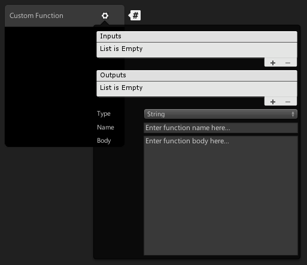Click the Body label

[104, 140]
